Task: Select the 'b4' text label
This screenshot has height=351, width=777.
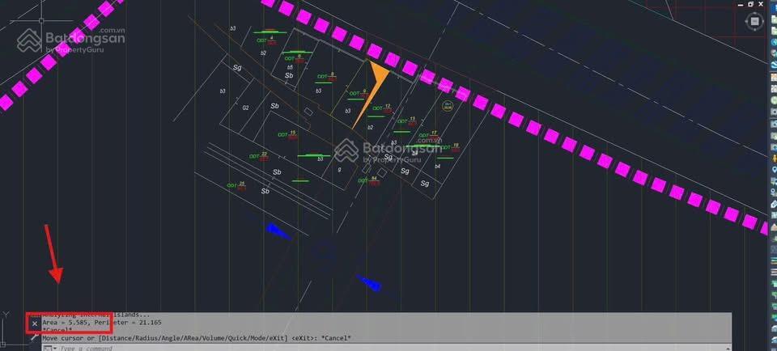Action: [x=438, y=167]
